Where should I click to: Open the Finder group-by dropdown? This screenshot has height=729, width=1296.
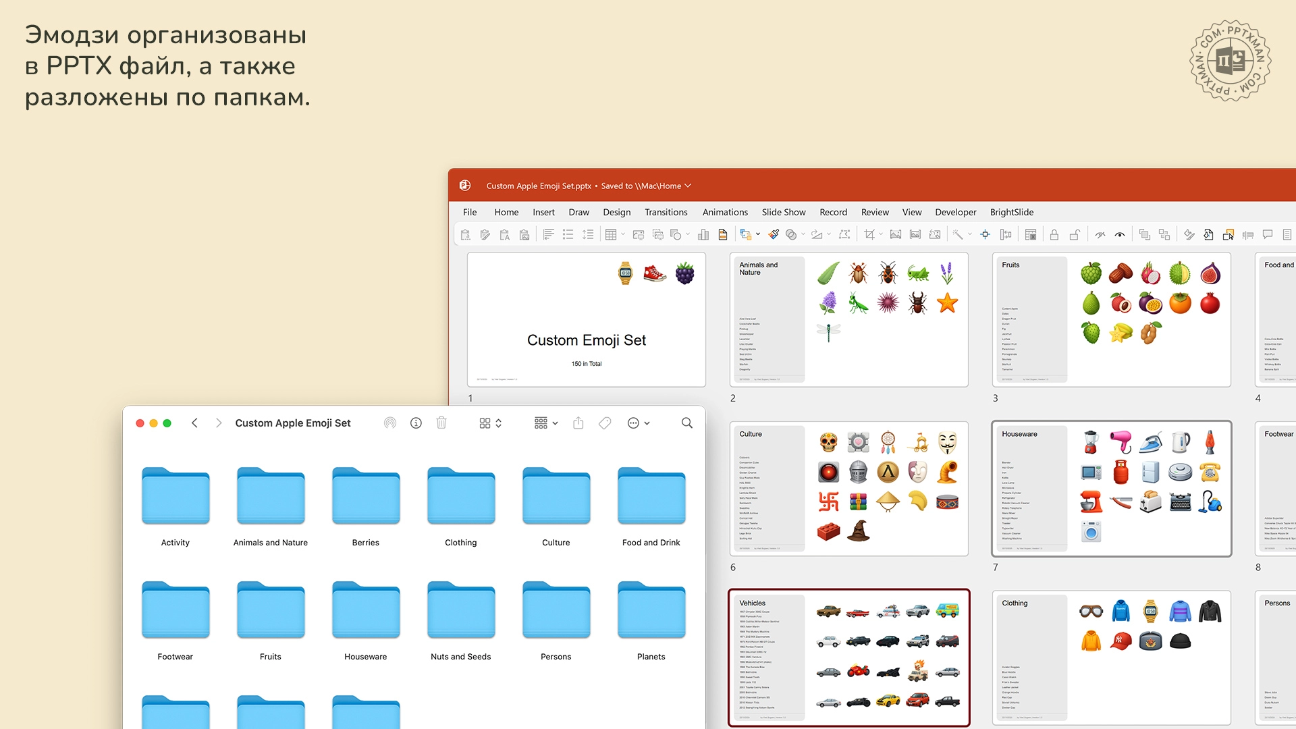[545, 423]
